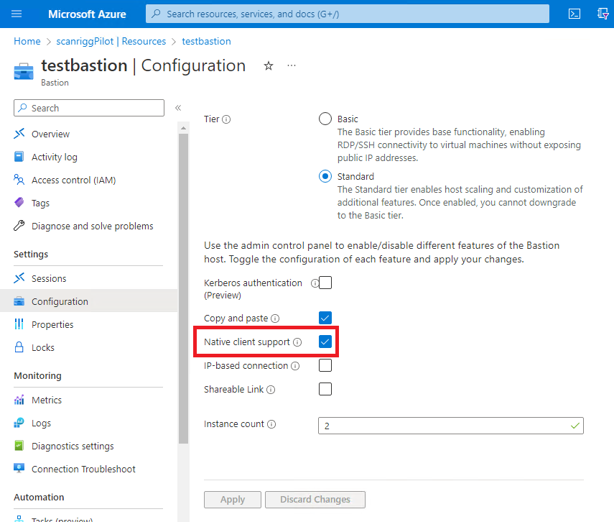Collapse the left navigation menu with the double chevron
This screenshot has height=522, width=614.
(178, 108)
